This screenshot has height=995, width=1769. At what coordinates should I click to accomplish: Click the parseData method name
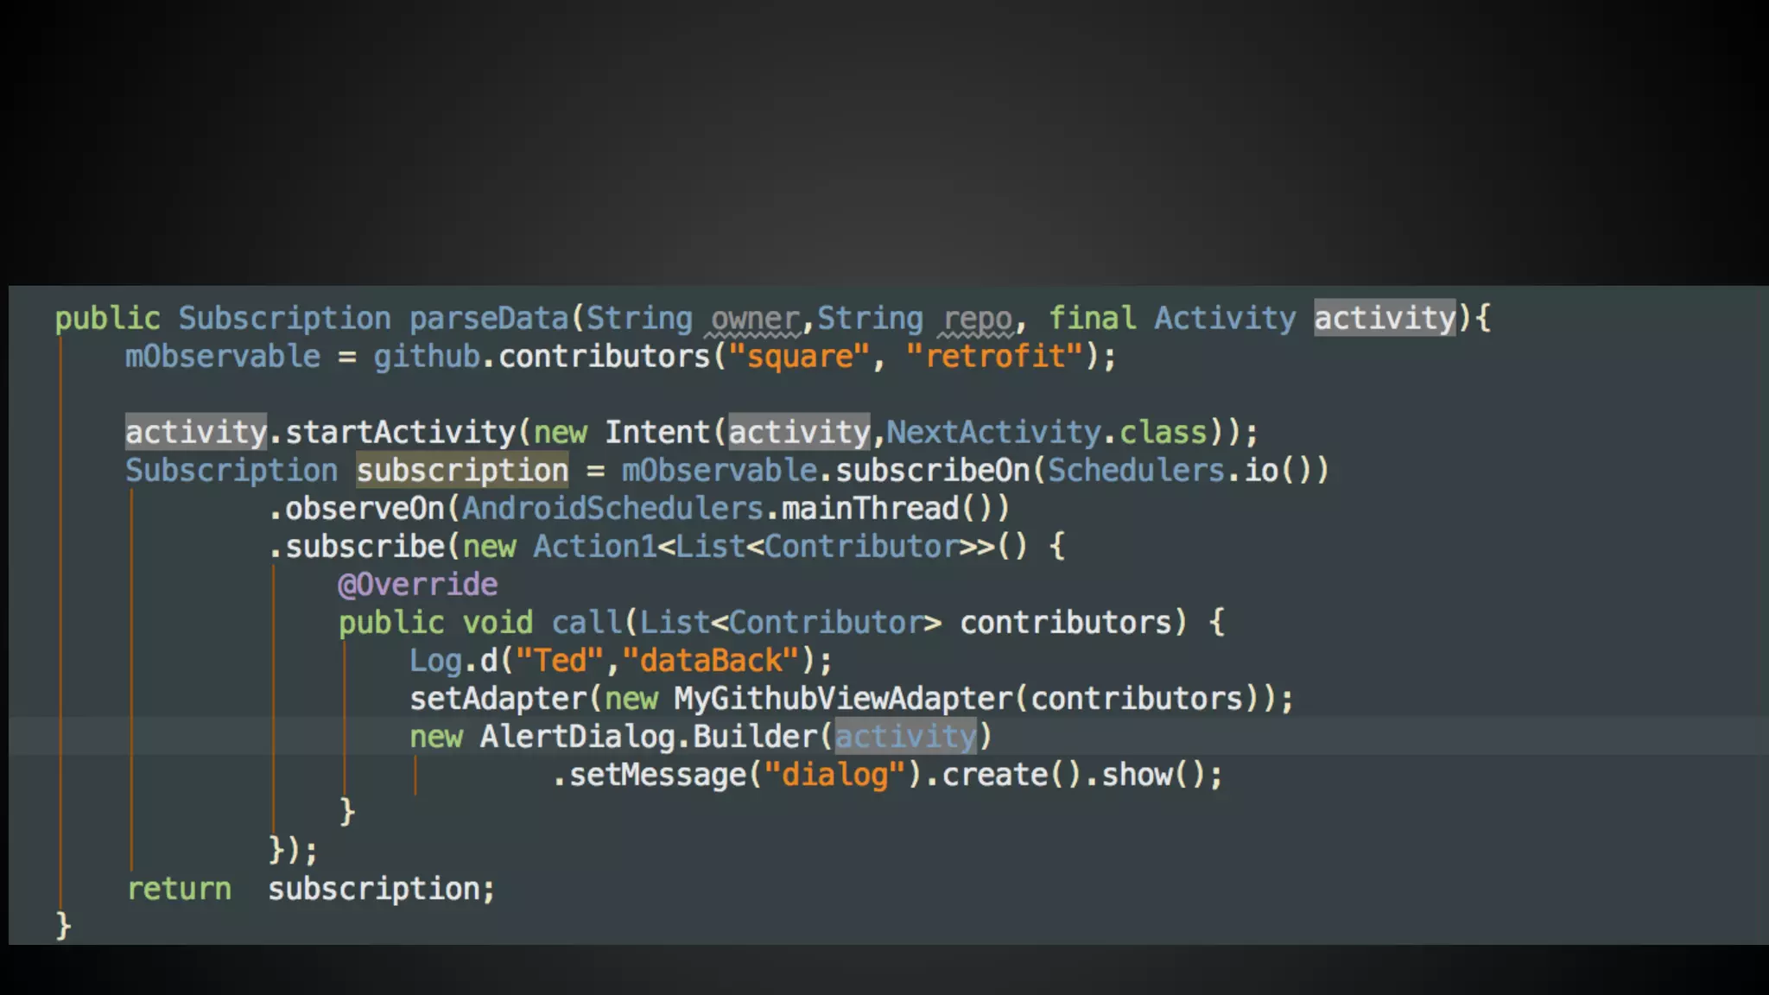(x=488, y=319)
